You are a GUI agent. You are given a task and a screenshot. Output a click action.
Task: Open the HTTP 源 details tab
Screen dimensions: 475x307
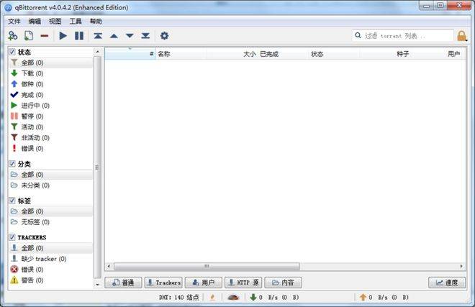coord(243,283)
